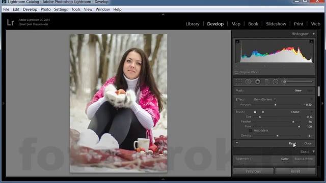Choose brush A preset
The height and width of the screenshot is (183, 326).
coord(255,112)
